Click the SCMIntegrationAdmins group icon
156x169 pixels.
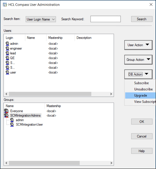click(6, 116)
